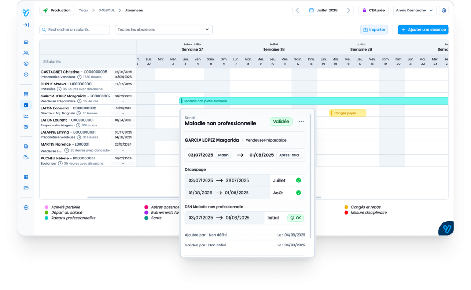Click the 'Ajouter une absence' button

(x=423, y=30)
